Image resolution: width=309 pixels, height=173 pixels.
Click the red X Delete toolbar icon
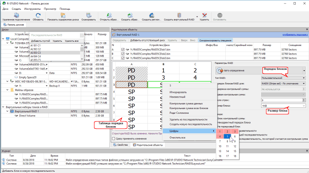pyautogui.click(x=204, y=15)
